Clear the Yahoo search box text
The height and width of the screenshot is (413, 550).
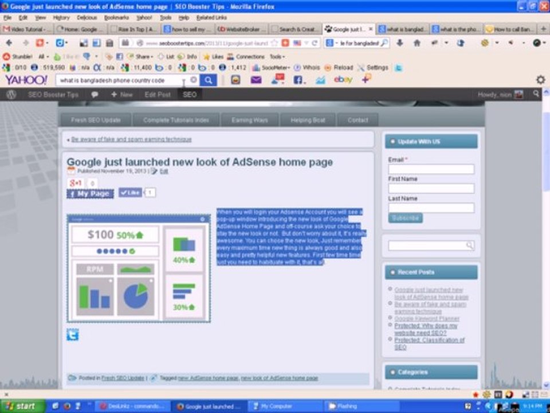pyautogui.click(x=193, y=80)
